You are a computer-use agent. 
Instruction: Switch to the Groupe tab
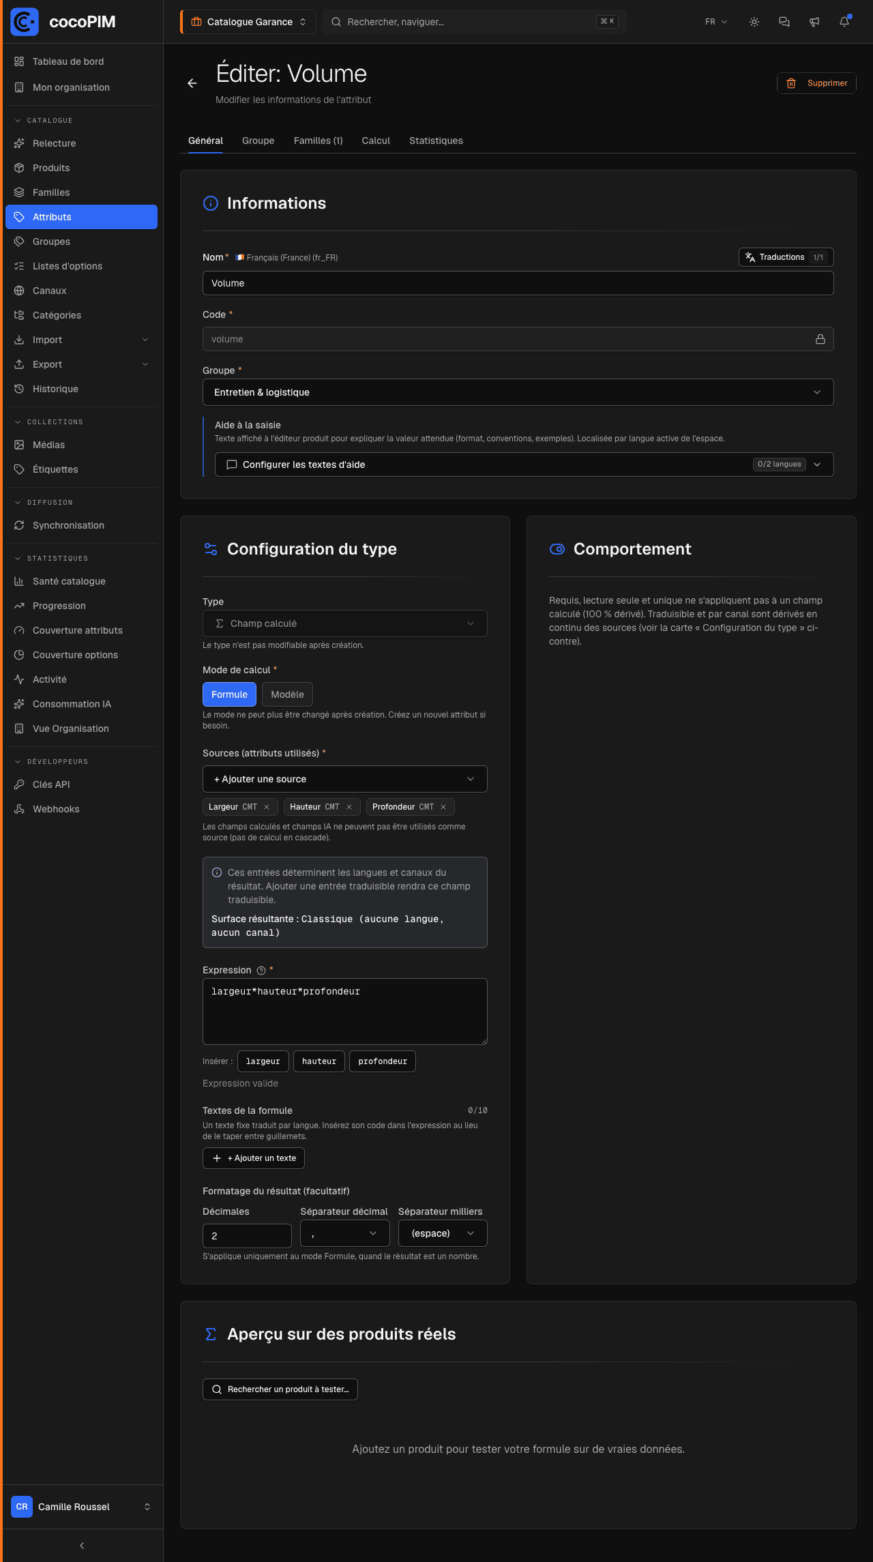(258, 141)
